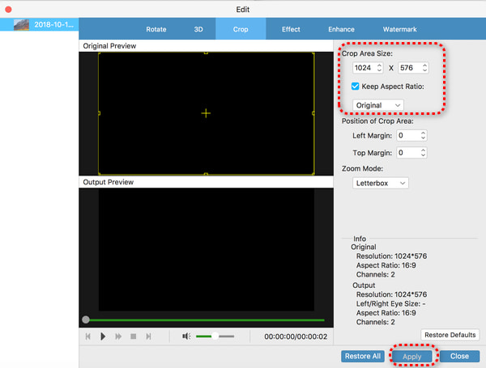The height and width of the screenshot is (368, 486).
Task: Stop the video playback
Action: 134,336
